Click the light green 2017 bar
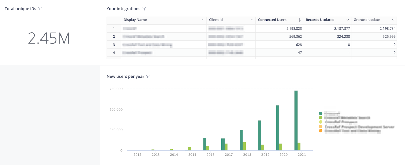Screen dimensions: 405x165 coord(226,147)
